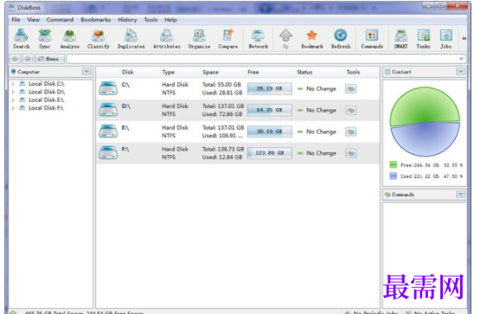The image size is (480, 314).
Task: Open the Classify files tool
Action: point(99,39)
